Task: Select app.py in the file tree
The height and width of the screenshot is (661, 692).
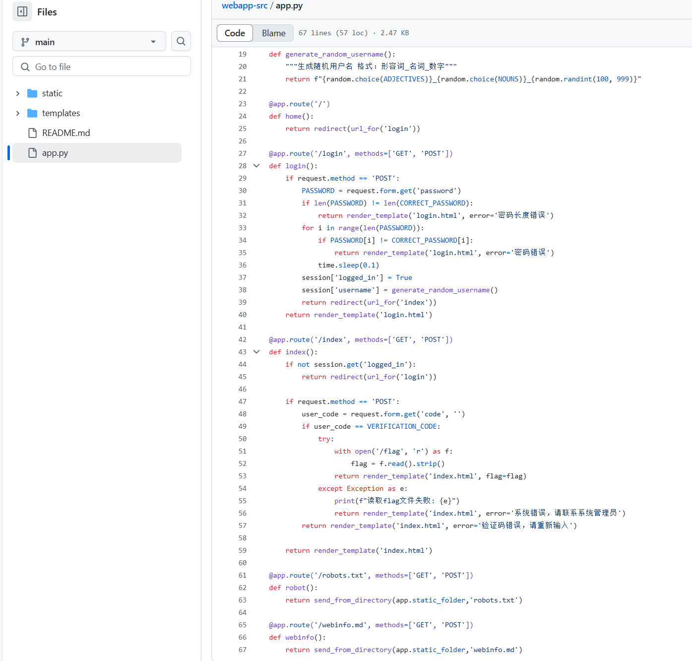Action: [97, 153]
